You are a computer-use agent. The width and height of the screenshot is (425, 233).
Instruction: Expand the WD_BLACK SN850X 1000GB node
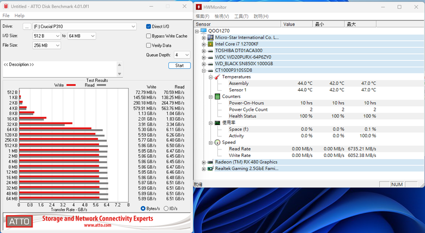pos(204,64)
